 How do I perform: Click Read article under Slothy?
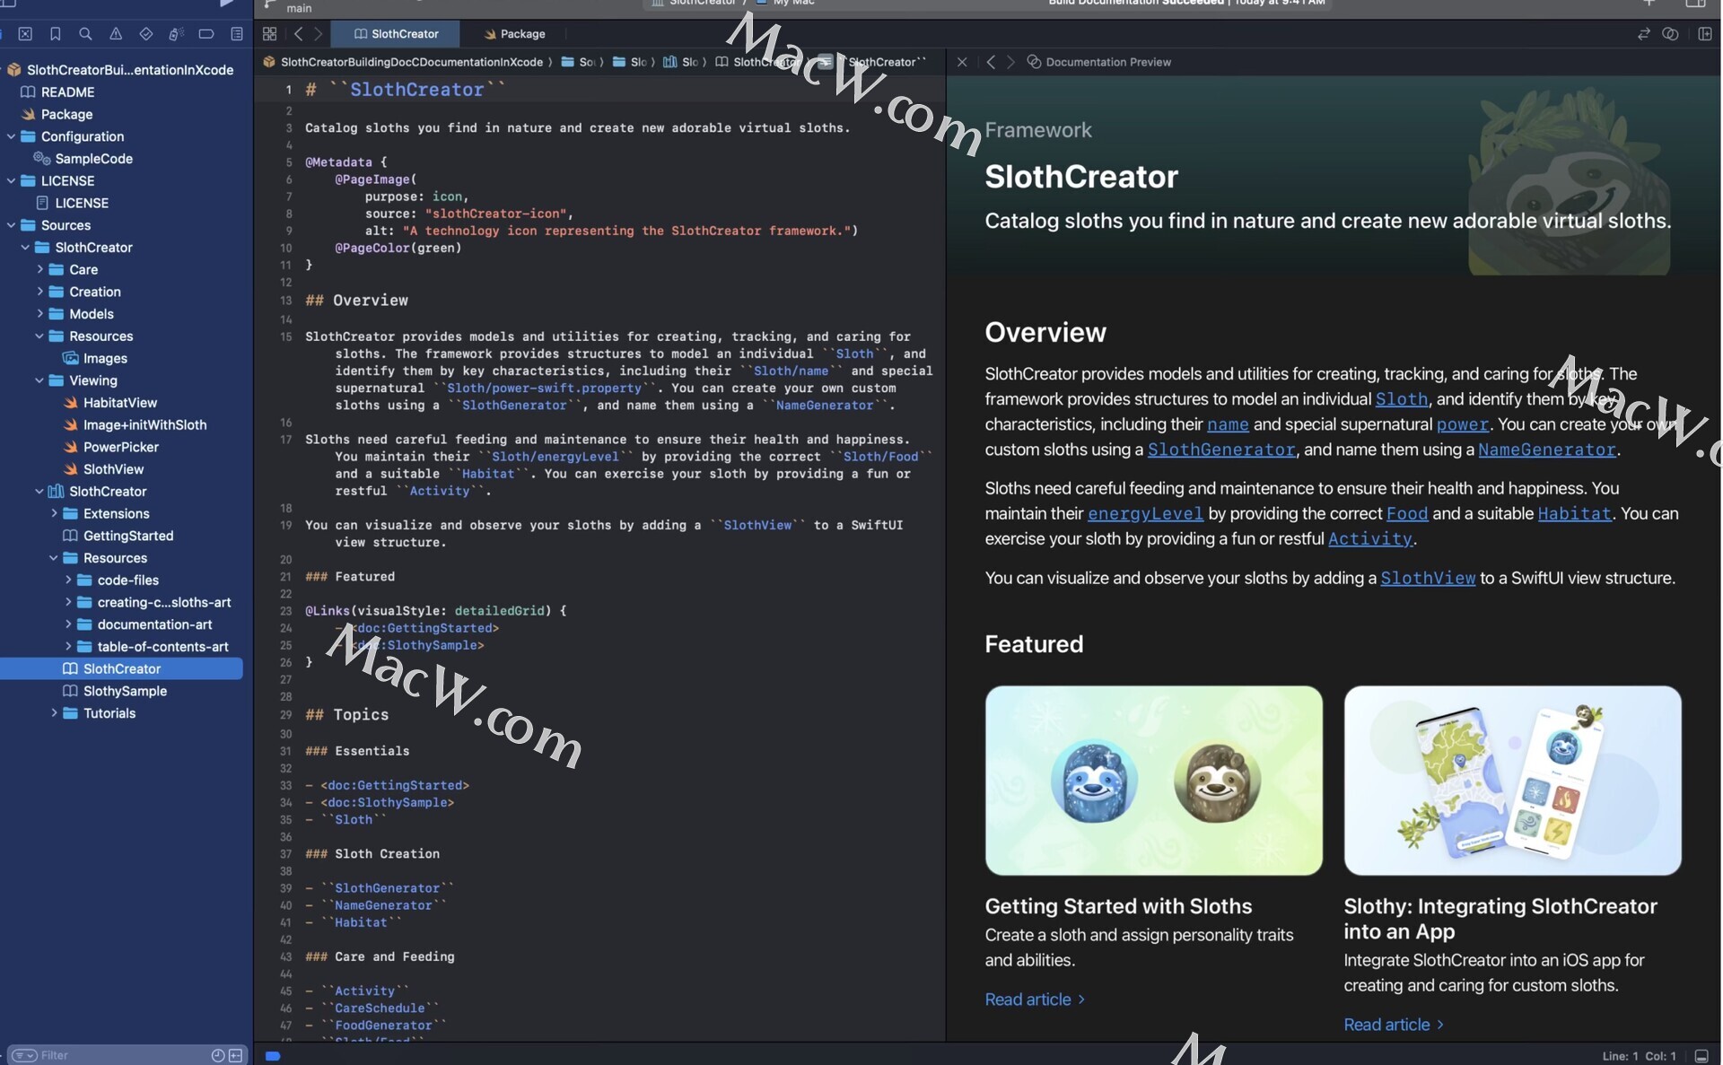coord(1394,1025)
